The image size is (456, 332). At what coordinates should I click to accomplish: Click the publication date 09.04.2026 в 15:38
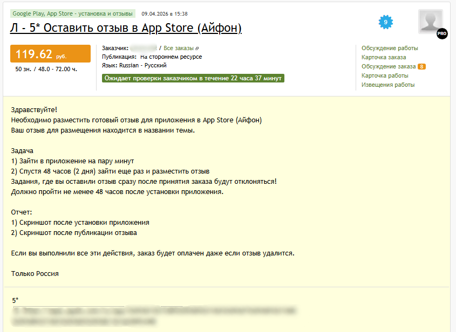(x=165, y=13)
